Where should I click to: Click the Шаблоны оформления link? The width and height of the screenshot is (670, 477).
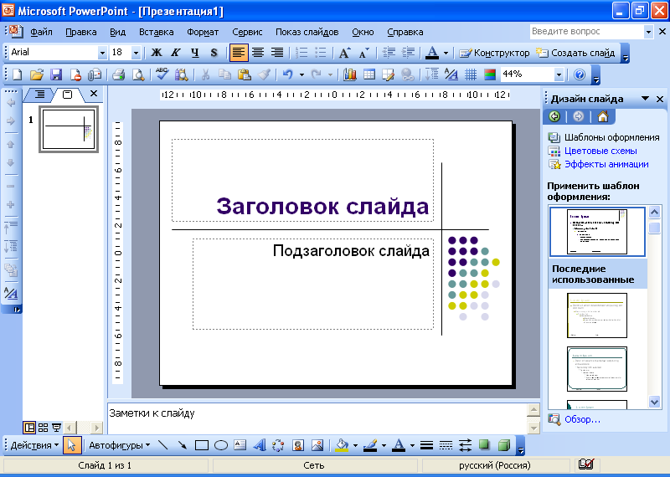612,137
